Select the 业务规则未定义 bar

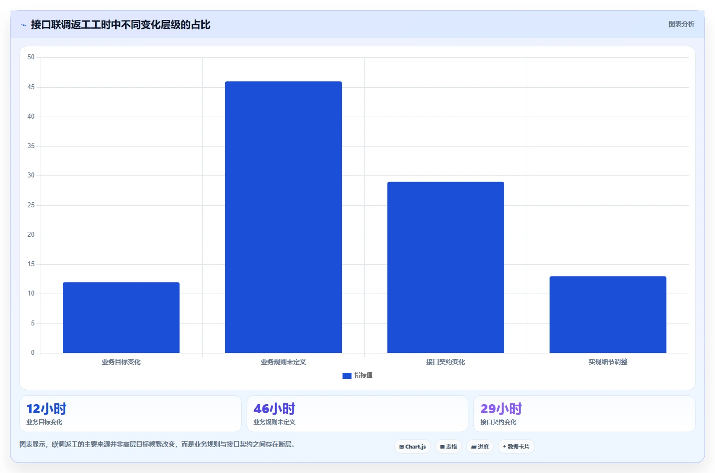click(284, 217)
